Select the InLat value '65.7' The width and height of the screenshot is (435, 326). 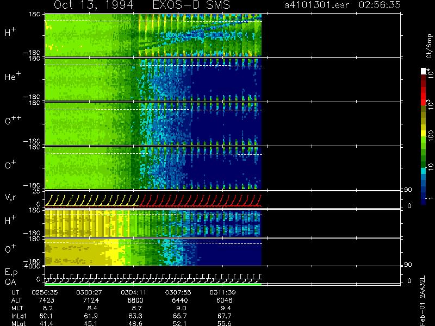pos(179,316)
